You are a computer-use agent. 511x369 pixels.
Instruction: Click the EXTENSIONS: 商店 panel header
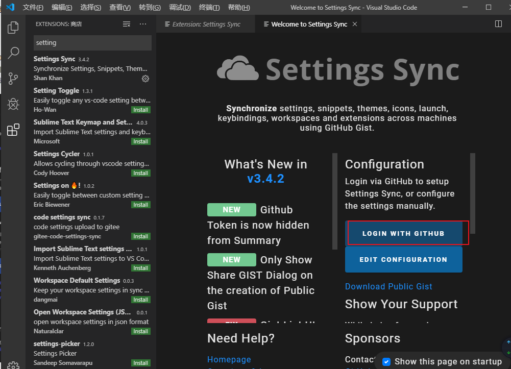(x=59, y=24)
